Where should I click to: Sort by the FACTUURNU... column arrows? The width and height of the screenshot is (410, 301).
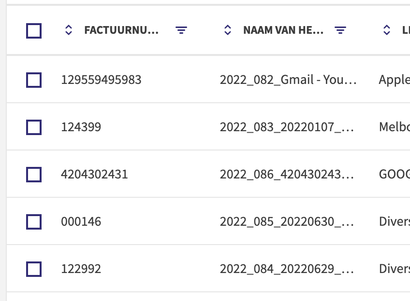coord(69,30)
